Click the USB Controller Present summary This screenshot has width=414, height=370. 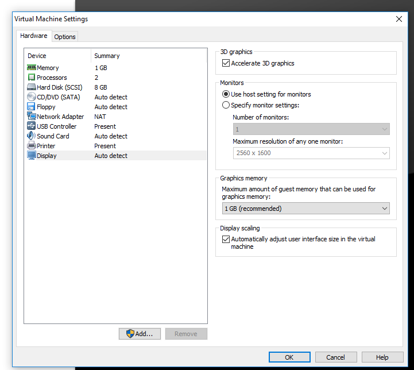click(x=105, y=126)
